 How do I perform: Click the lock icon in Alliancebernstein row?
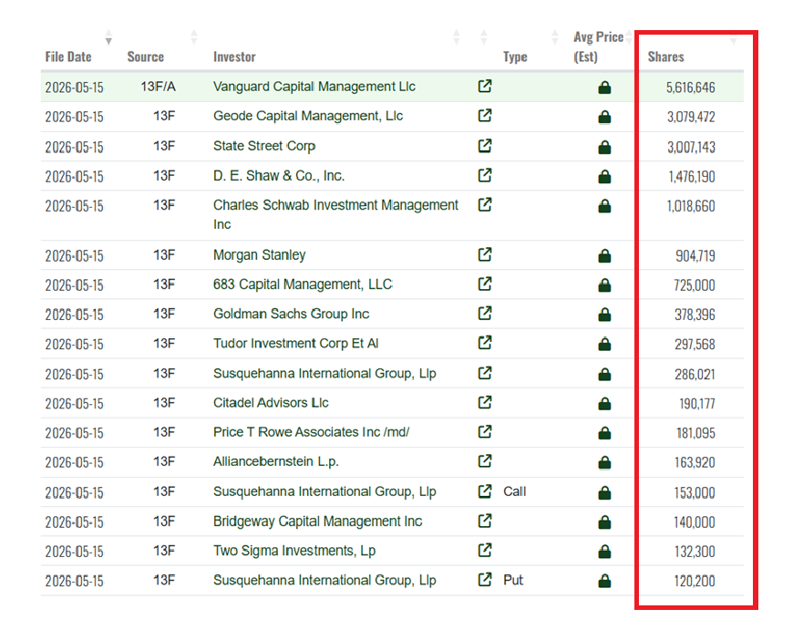pyautogui.click(x=604, y=462)
